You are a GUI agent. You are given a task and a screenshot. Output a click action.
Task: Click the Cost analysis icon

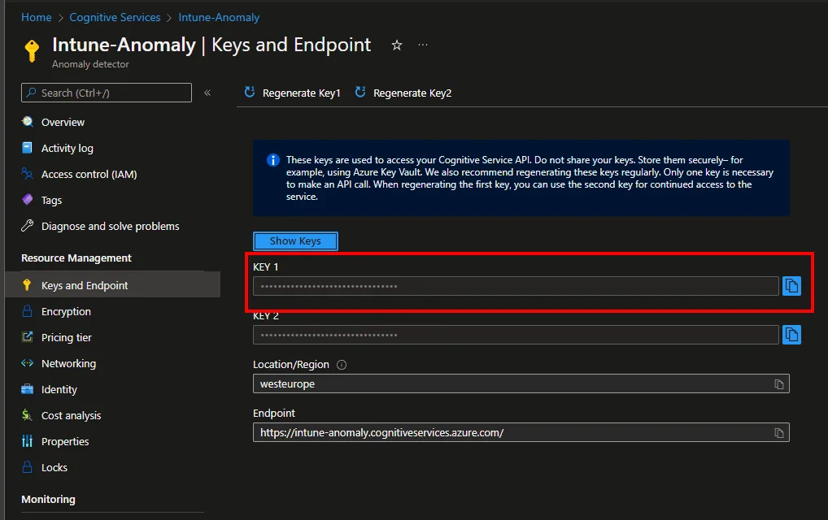coord(28,415)
